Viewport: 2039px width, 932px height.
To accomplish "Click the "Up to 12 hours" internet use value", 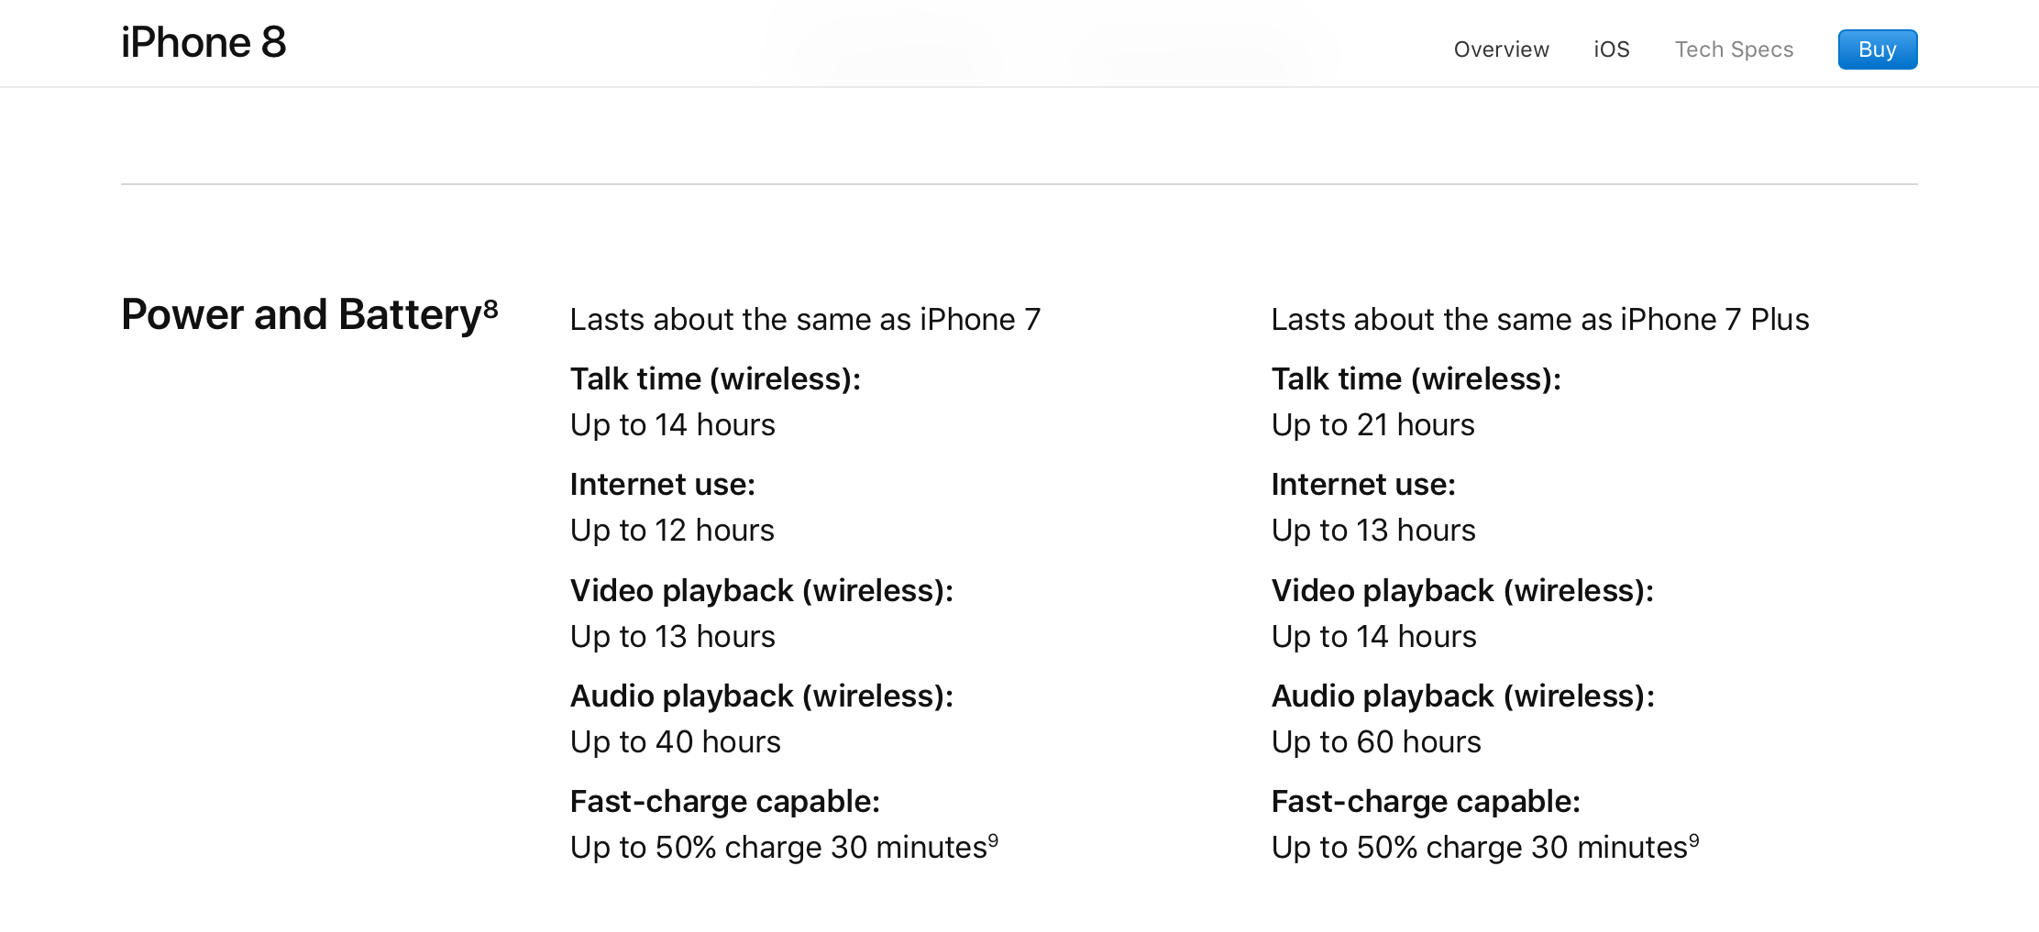I will [672, 531].
